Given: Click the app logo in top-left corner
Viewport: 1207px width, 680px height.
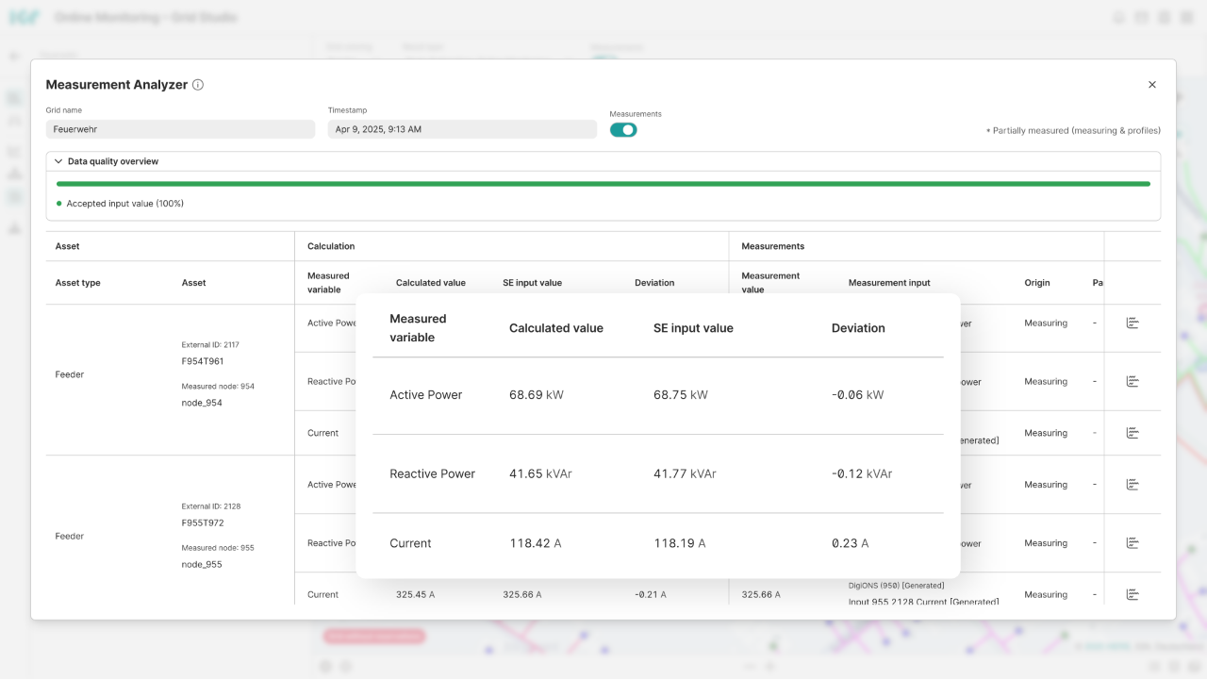Looking at the screenshot, I should click(x=21, y=16).
